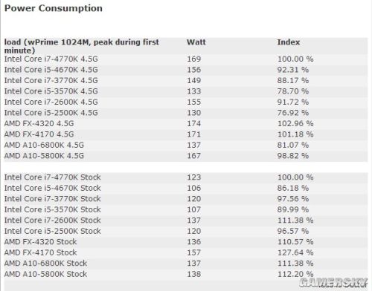Select the Watt column header
The width and height of the screenshot is (372, 291).
(x=196, y=42)
